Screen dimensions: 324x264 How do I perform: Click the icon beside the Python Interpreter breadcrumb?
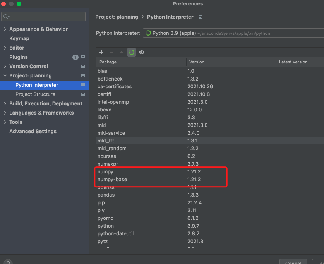point(200,17)
